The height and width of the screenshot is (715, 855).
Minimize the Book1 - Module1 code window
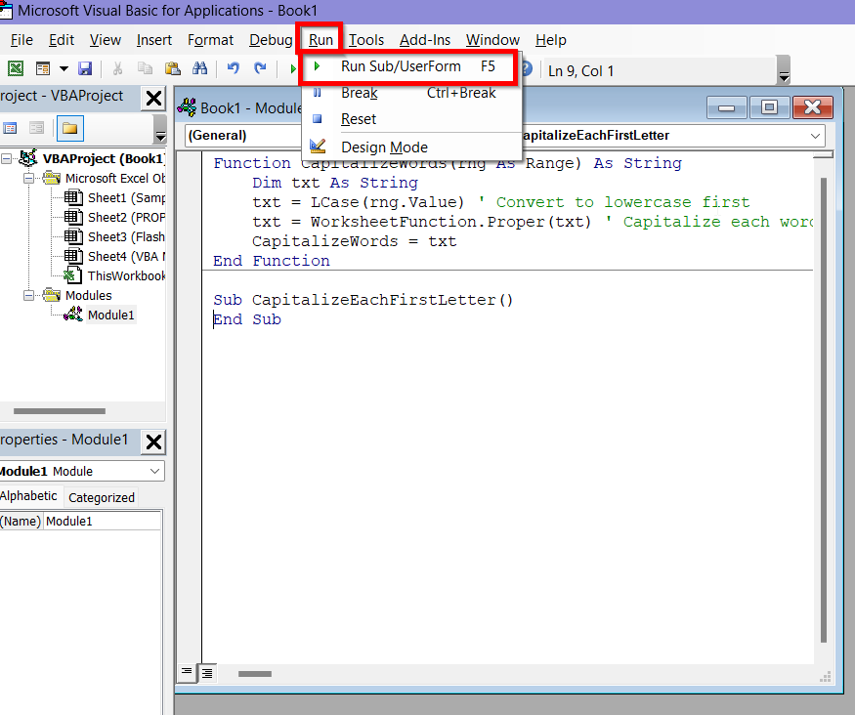pos(726,107)
